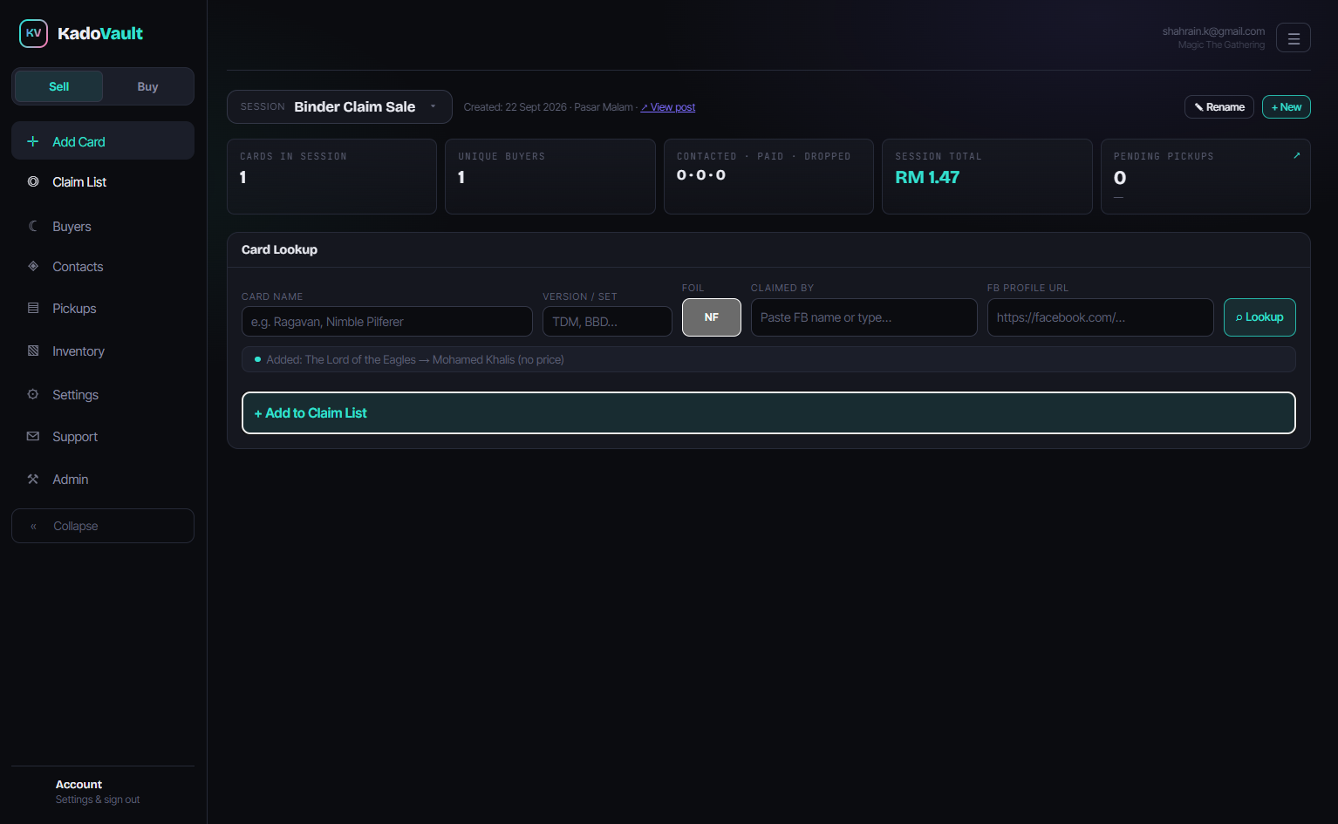Click the KadoVault brand name
The height and width of the screenshot is (824, 1338).
(100, 33)
